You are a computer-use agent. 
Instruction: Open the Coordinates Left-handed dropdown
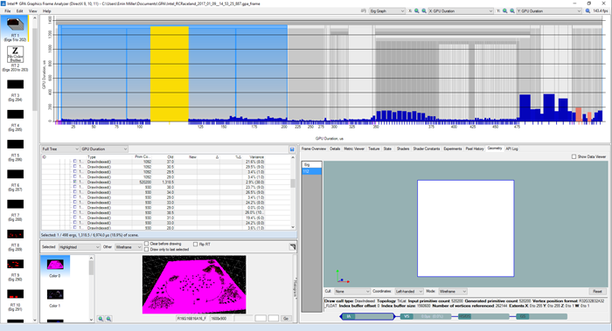tap(408, 291)
